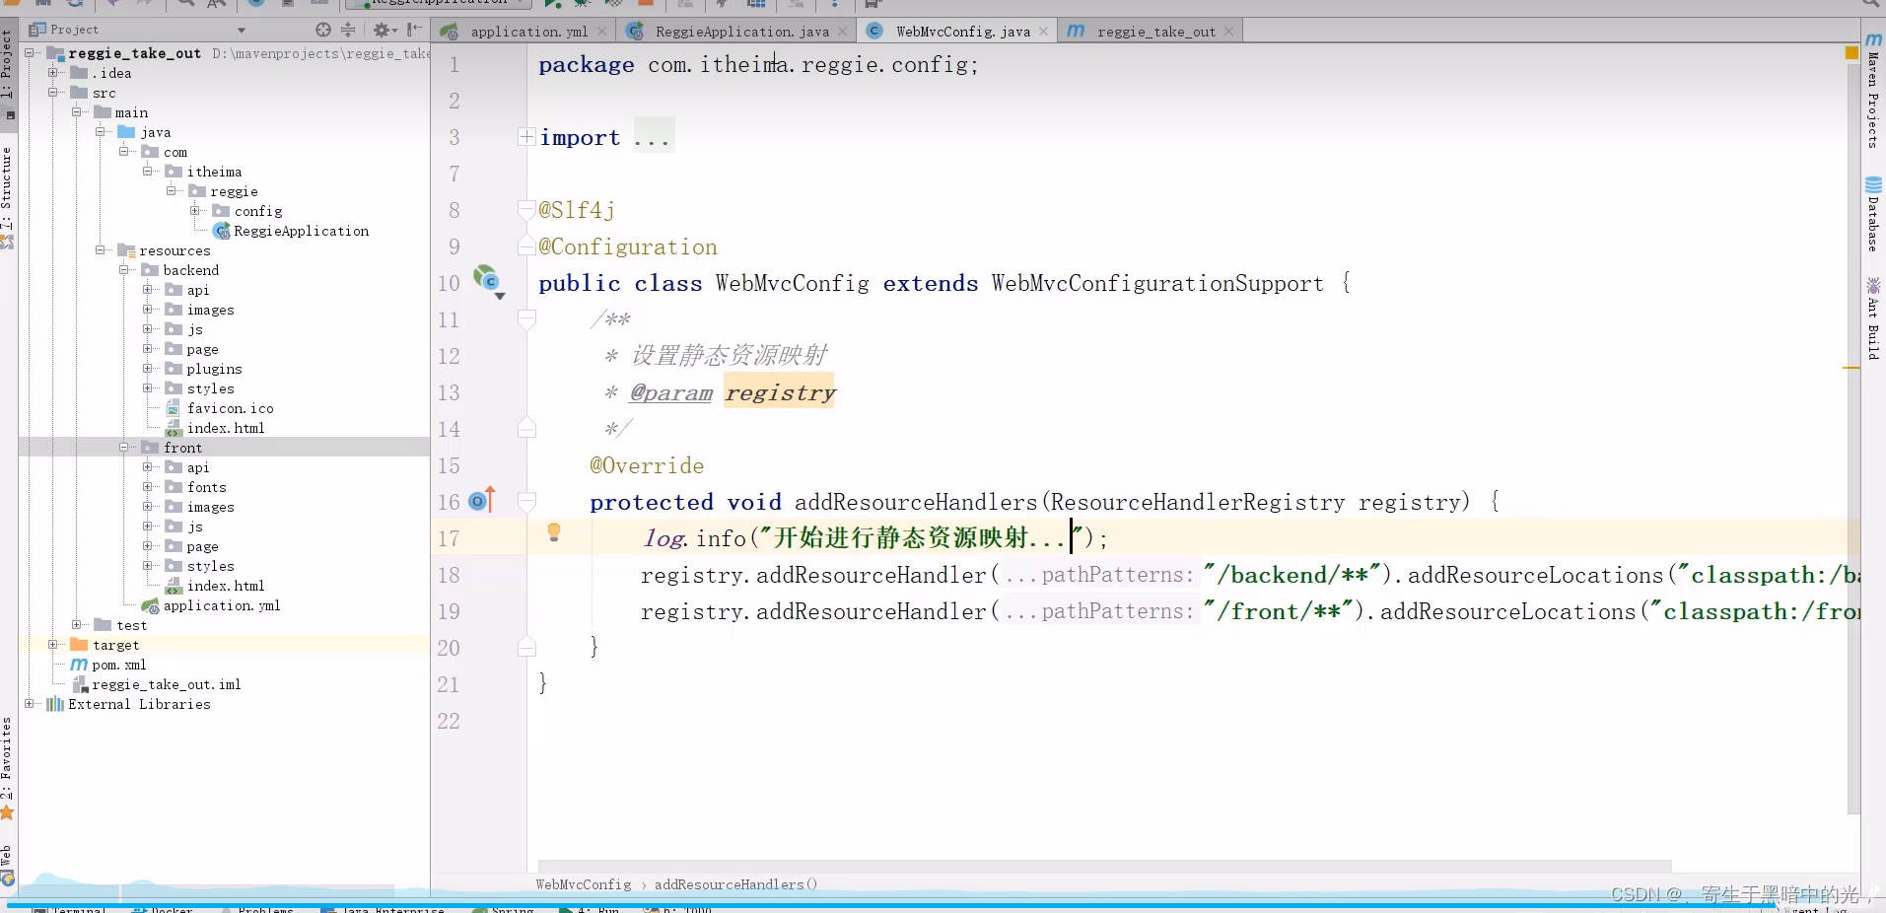
Task: Hide the Project tool window
Action: 414,30
